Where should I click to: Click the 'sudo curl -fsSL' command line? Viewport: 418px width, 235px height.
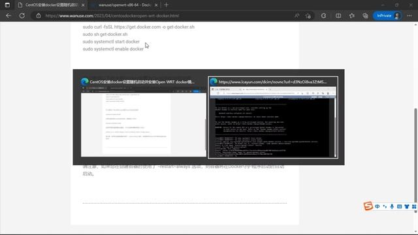138,27
